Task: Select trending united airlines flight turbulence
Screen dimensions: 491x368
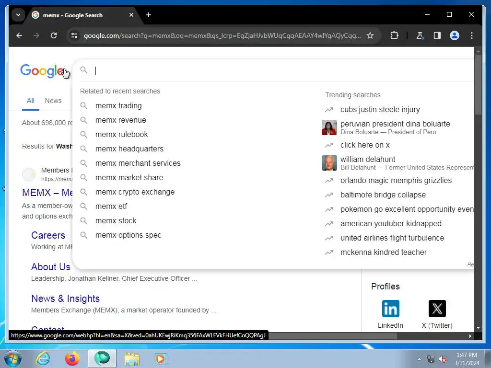Action: coord(392,238)
